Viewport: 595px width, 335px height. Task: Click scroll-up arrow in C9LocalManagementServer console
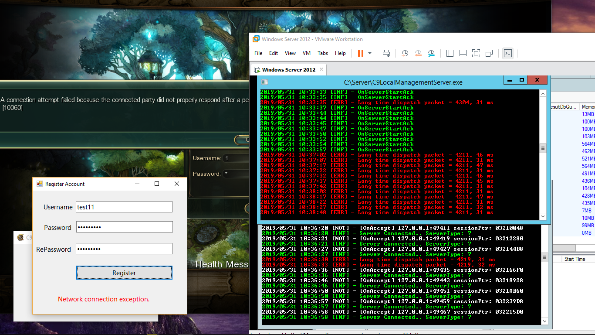[543, 93]
